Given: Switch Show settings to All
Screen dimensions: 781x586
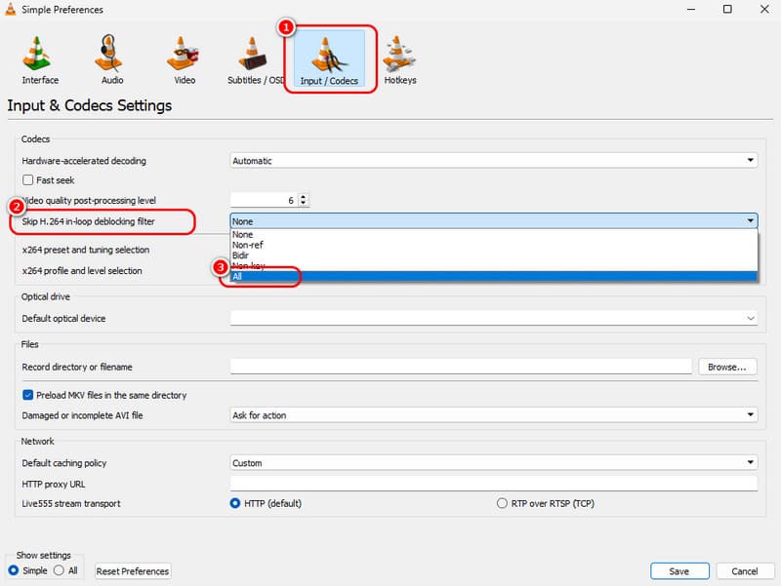Looking at the screenshot, I should (59, 570).
